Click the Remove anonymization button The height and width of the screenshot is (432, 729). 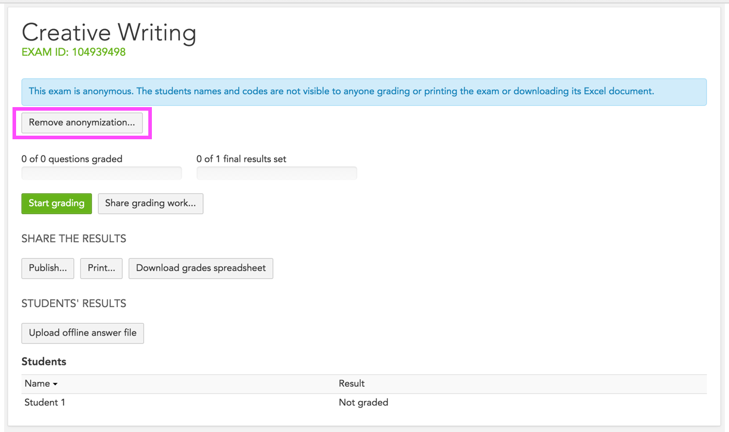pos(82,123)
